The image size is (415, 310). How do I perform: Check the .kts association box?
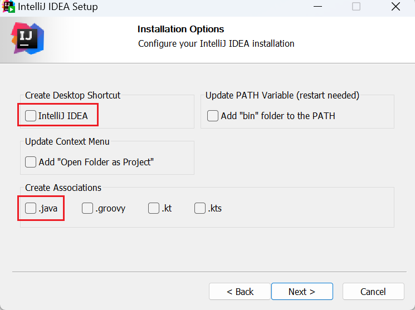200,208
